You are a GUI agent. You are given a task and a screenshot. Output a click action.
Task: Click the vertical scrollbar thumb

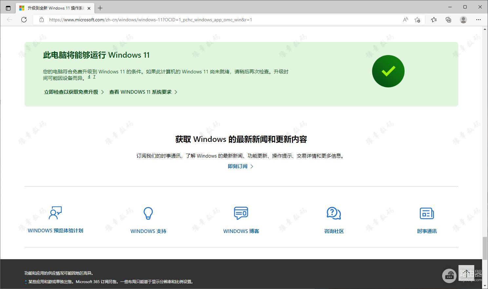click(x=485, y=248)
